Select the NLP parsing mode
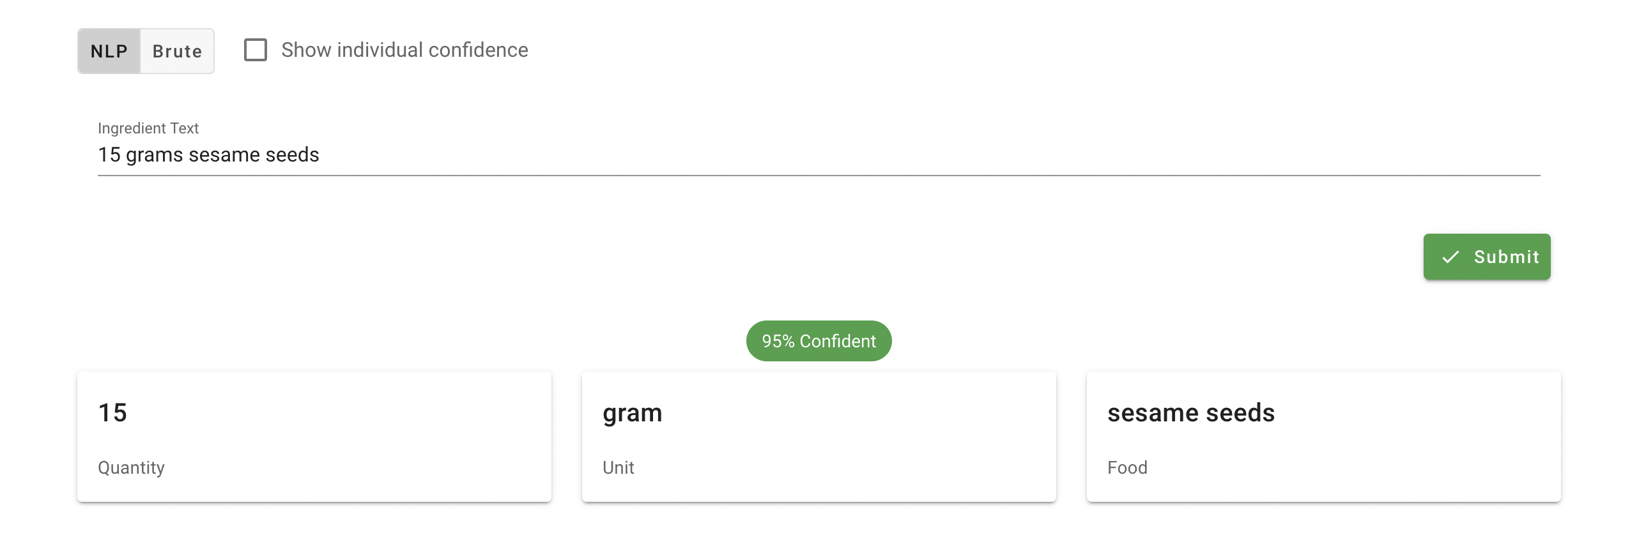The height and width of the screenshot is (535, 1646). pos(109,51)
